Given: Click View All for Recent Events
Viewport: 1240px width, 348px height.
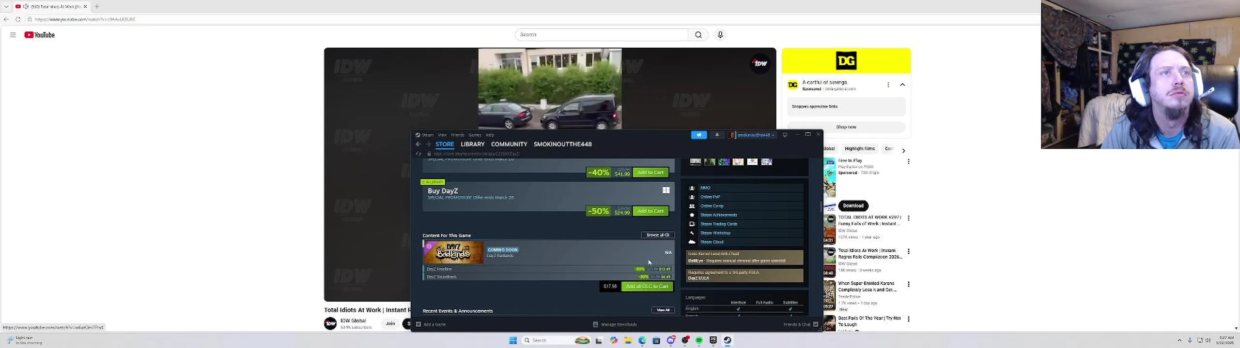Looking at the screenshot, I should tap(663, 310).
